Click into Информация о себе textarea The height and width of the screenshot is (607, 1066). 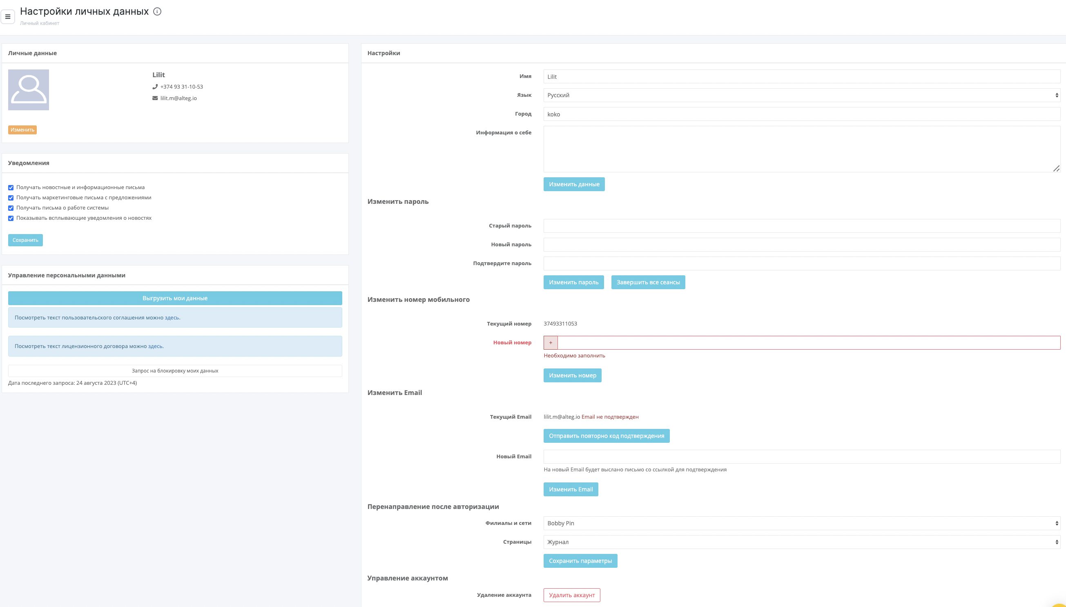pos(802,149)
